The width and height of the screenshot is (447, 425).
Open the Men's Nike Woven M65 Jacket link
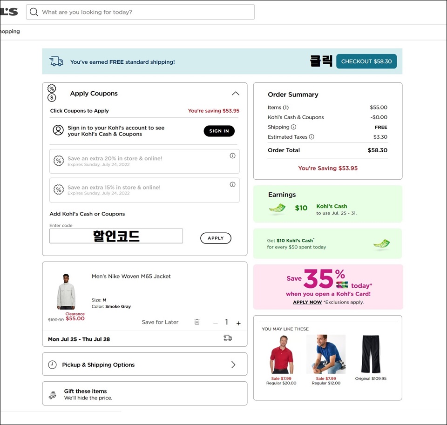[x=131, y=276]
